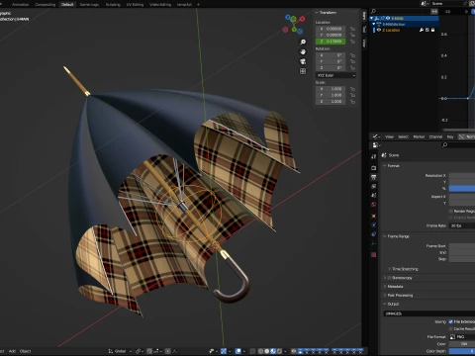Image resolution: width=475 pixels, height=356 pixels.
Task: Click the snap magnet icon in viewport header
Action: coord(149,351)
